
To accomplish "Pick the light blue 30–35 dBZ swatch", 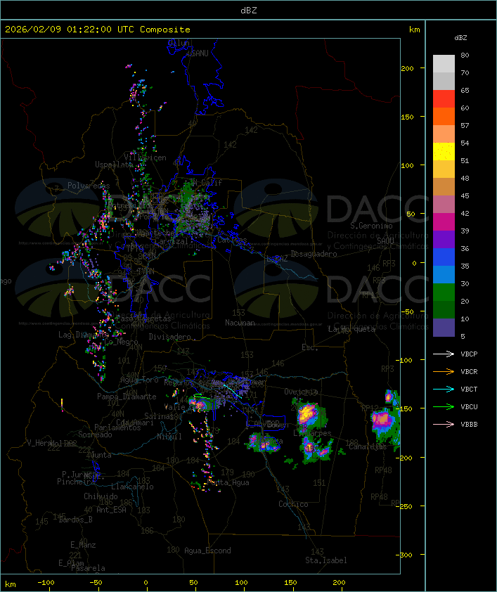I will click(444, 275).
